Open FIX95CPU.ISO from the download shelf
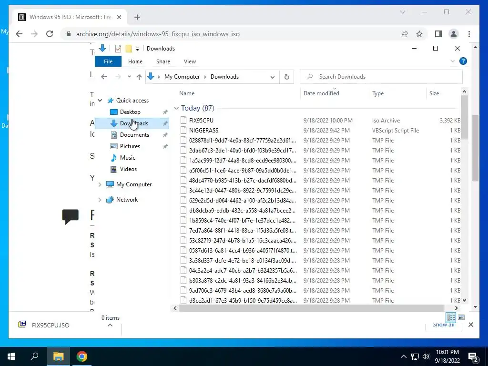The width and height of the screenshot is (488, 366). (51, 325)
